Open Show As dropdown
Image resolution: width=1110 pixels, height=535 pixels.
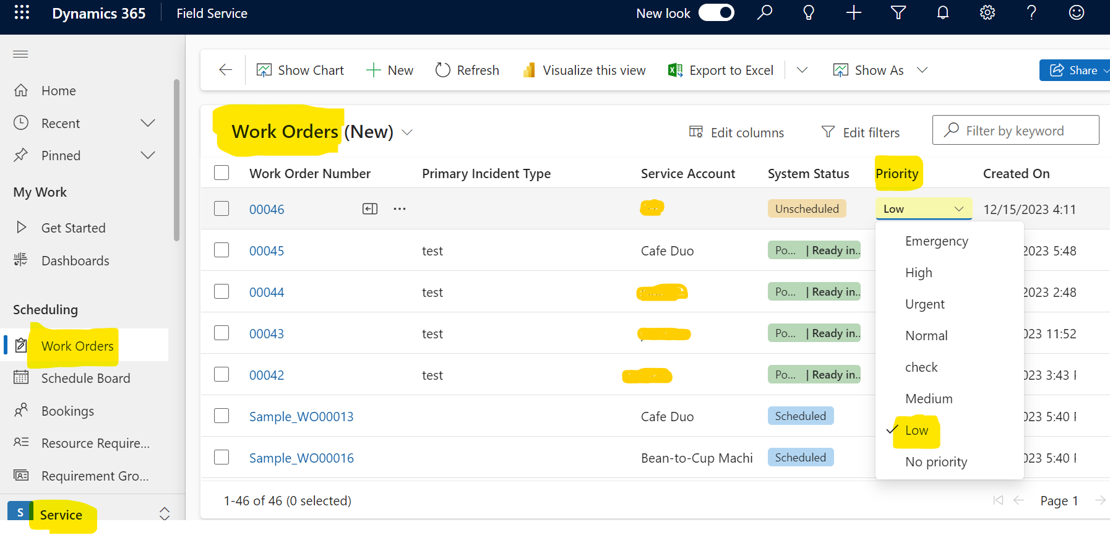point(880,71)
